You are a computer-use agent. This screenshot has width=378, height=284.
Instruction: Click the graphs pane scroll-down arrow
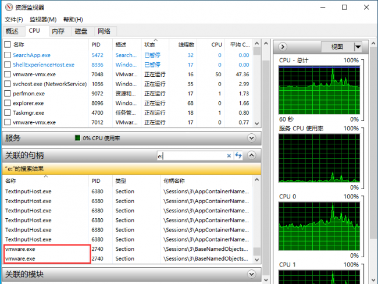373,280
